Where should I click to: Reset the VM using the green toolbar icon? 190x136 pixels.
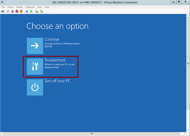coord(31,11)
